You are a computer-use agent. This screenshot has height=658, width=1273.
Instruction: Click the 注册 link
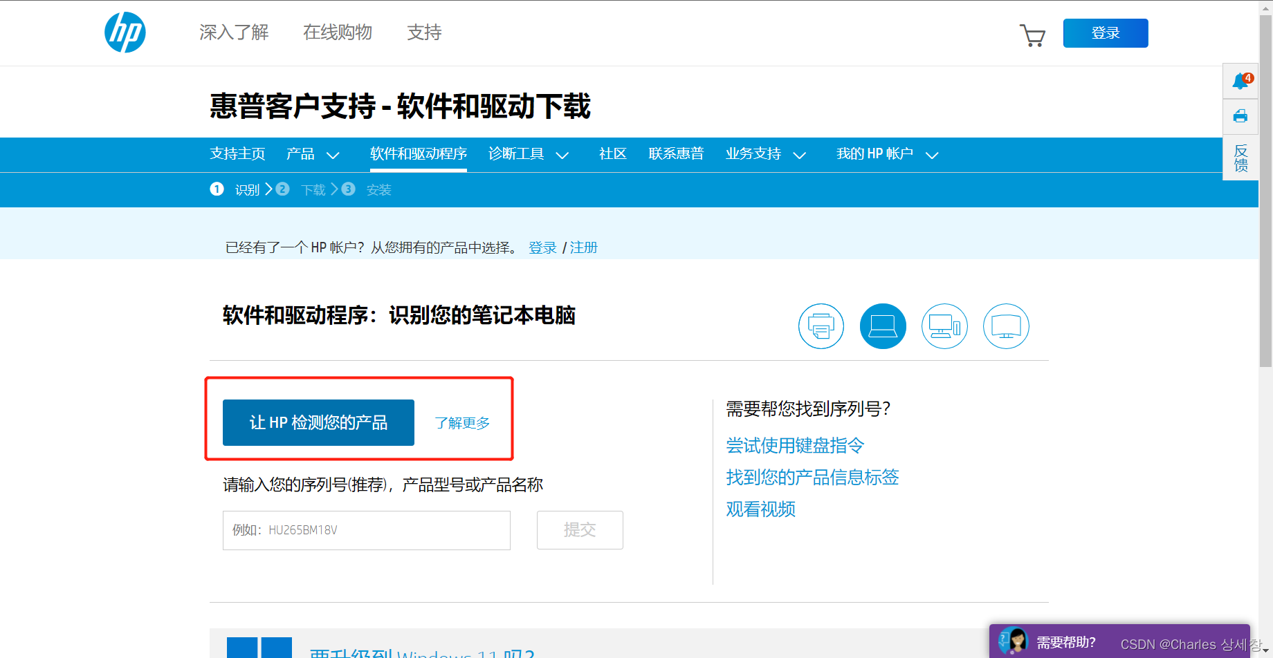(583, 247)
